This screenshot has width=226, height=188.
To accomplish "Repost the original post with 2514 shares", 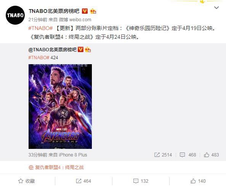I will [163, 155].
